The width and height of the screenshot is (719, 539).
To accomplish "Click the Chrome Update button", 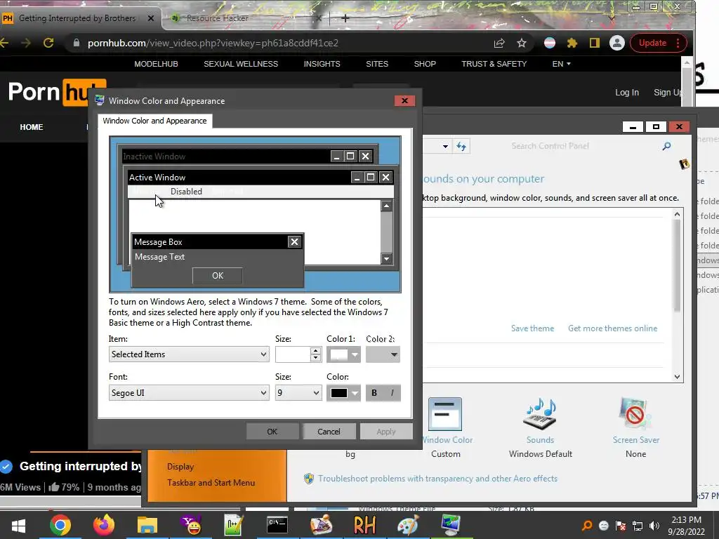I will (x=659, y=43).
